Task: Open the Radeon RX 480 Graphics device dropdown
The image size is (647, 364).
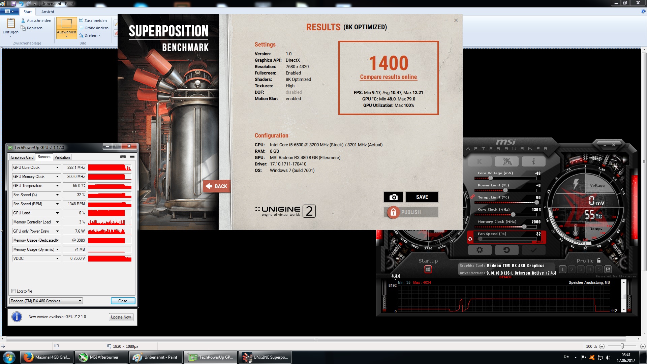Action: (x=80, y=301)
